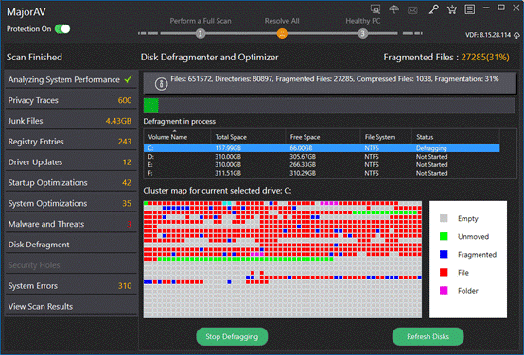The image size is (524, 355).
Task: Click the 4.43GB Junk Files value
Action: pos(118,121)
